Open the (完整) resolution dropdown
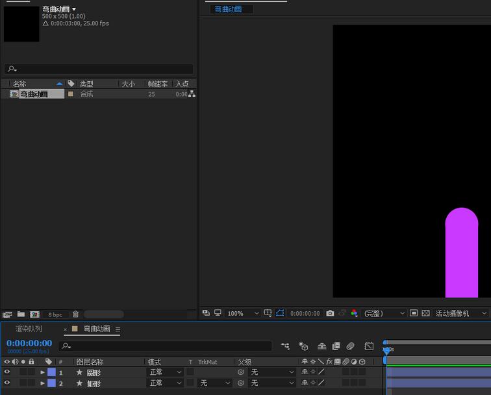 (384, 313)
